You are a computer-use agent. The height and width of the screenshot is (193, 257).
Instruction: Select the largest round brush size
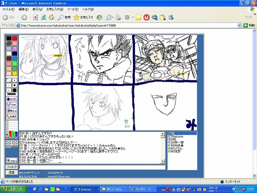(14, 90)
